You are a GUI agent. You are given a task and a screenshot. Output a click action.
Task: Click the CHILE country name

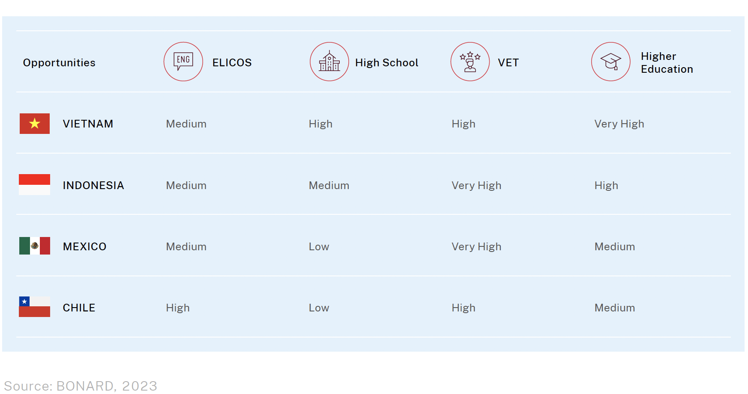coord(79,308)
